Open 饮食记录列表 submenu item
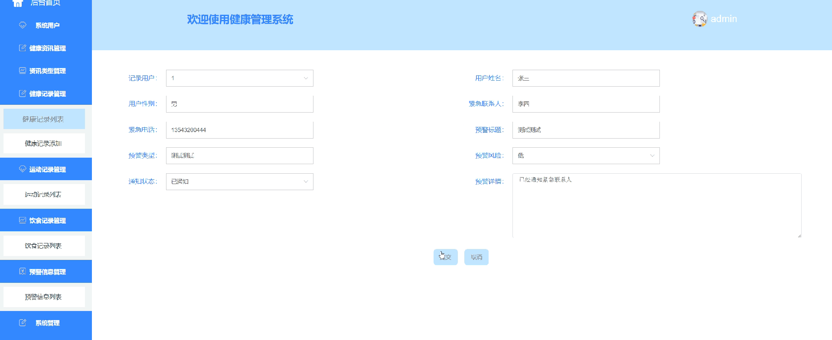This screenshot has height=340, width=832. coord(44,246)
